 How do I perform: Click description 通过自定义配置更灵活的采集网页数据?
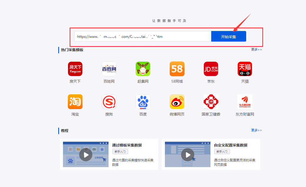click(235, 162)
